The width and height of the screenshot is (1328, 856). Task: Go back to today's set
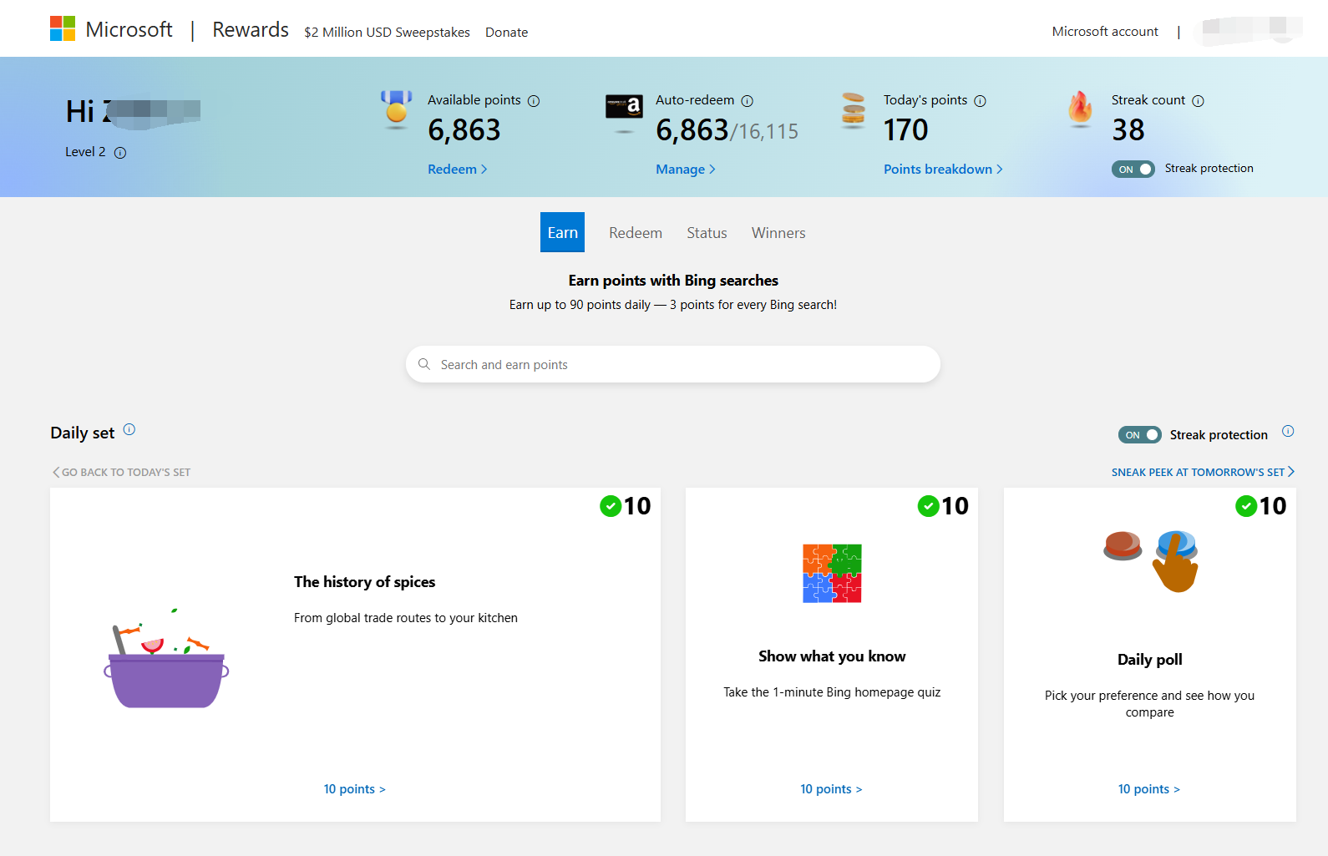(122, 473)
